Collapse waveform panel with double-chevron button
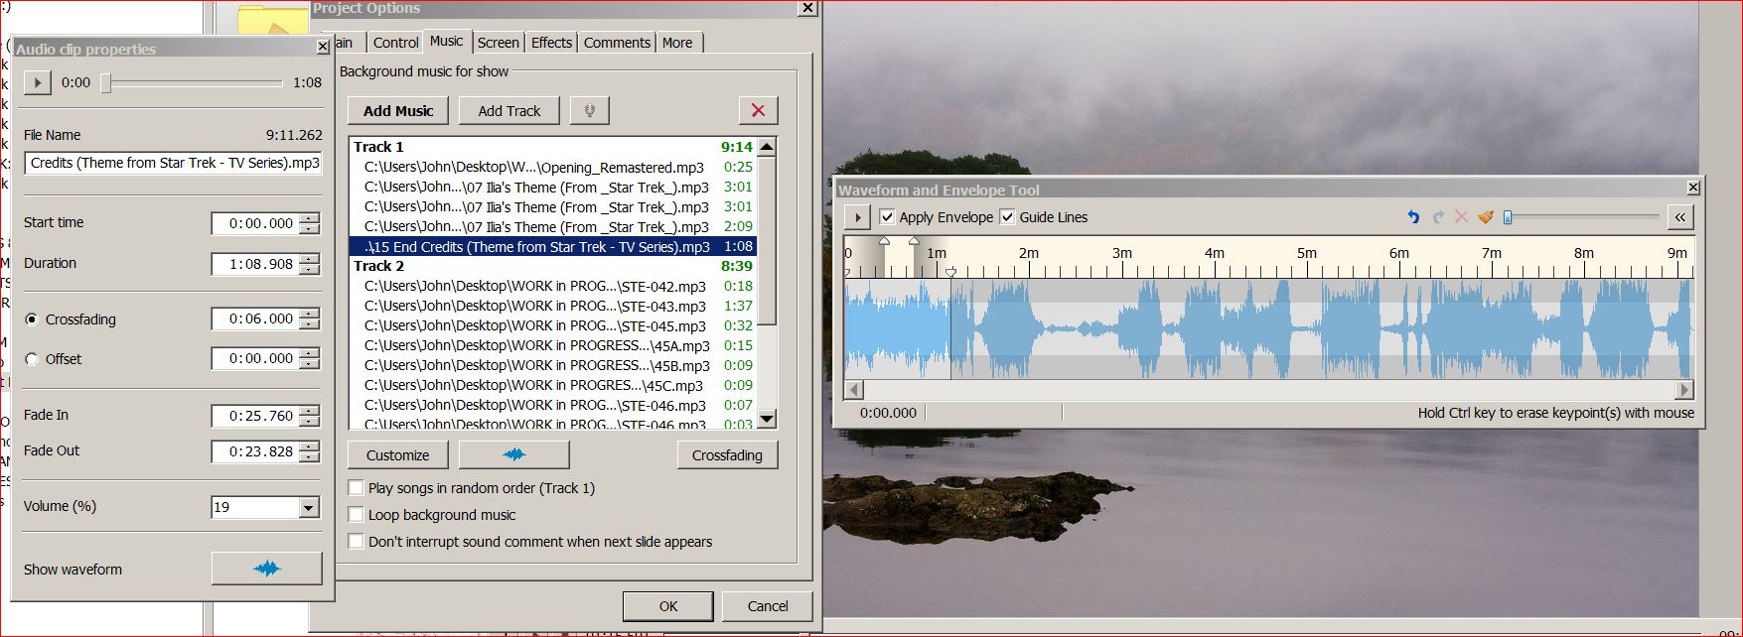The width and height of the screenshot is (1743, 637). click(x=1679, y=217)
